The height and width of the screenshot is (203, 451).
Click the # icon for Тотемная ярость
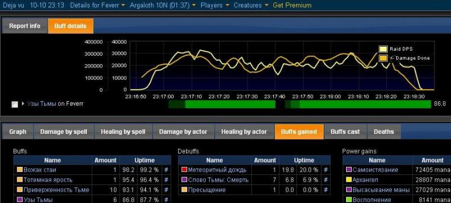point(166,180)
